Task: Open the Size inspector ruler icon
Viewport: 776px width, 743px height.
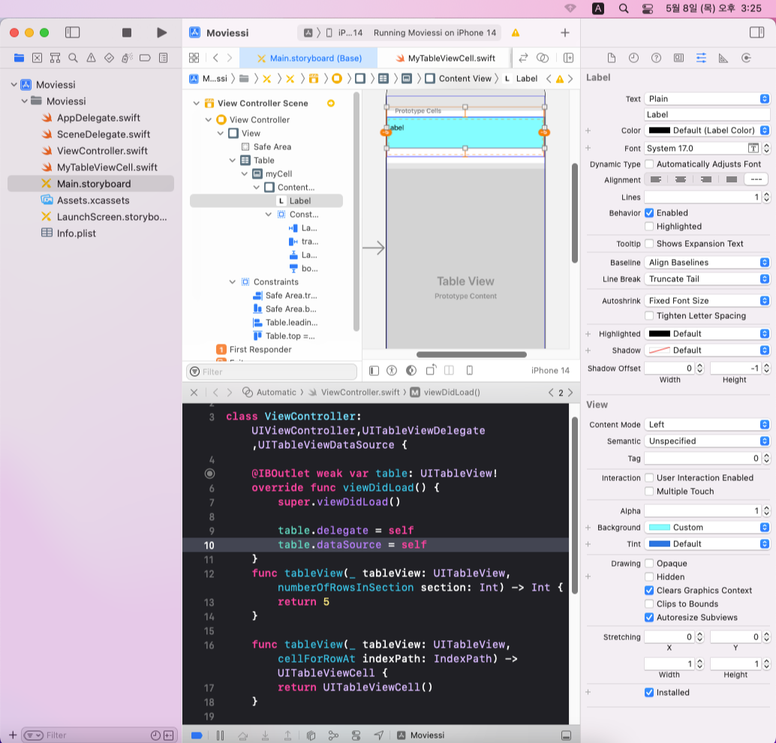Action: [x=723, y=58]
